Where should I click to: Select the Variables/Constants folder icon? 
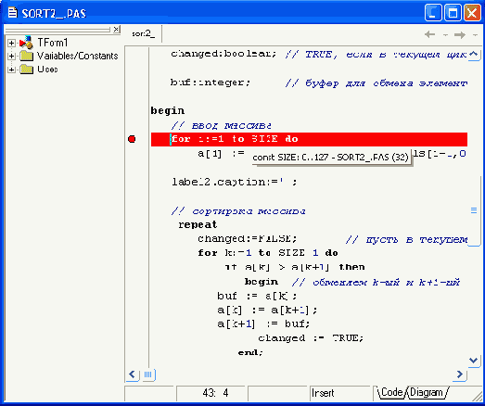coord(27,56)
